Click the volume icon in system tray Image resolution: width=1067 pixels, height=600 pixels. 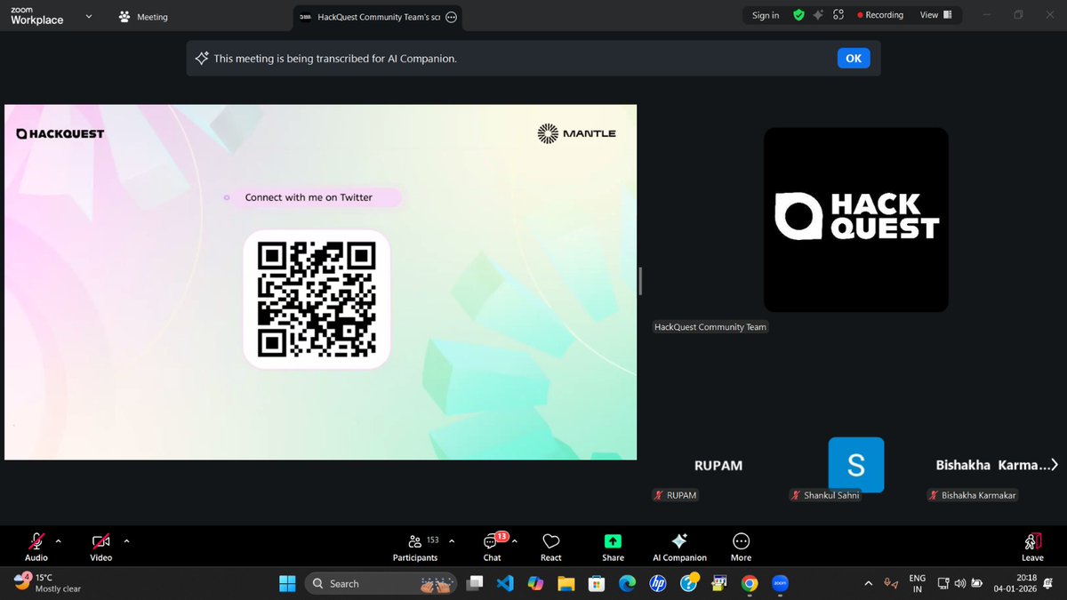point(959,583)
